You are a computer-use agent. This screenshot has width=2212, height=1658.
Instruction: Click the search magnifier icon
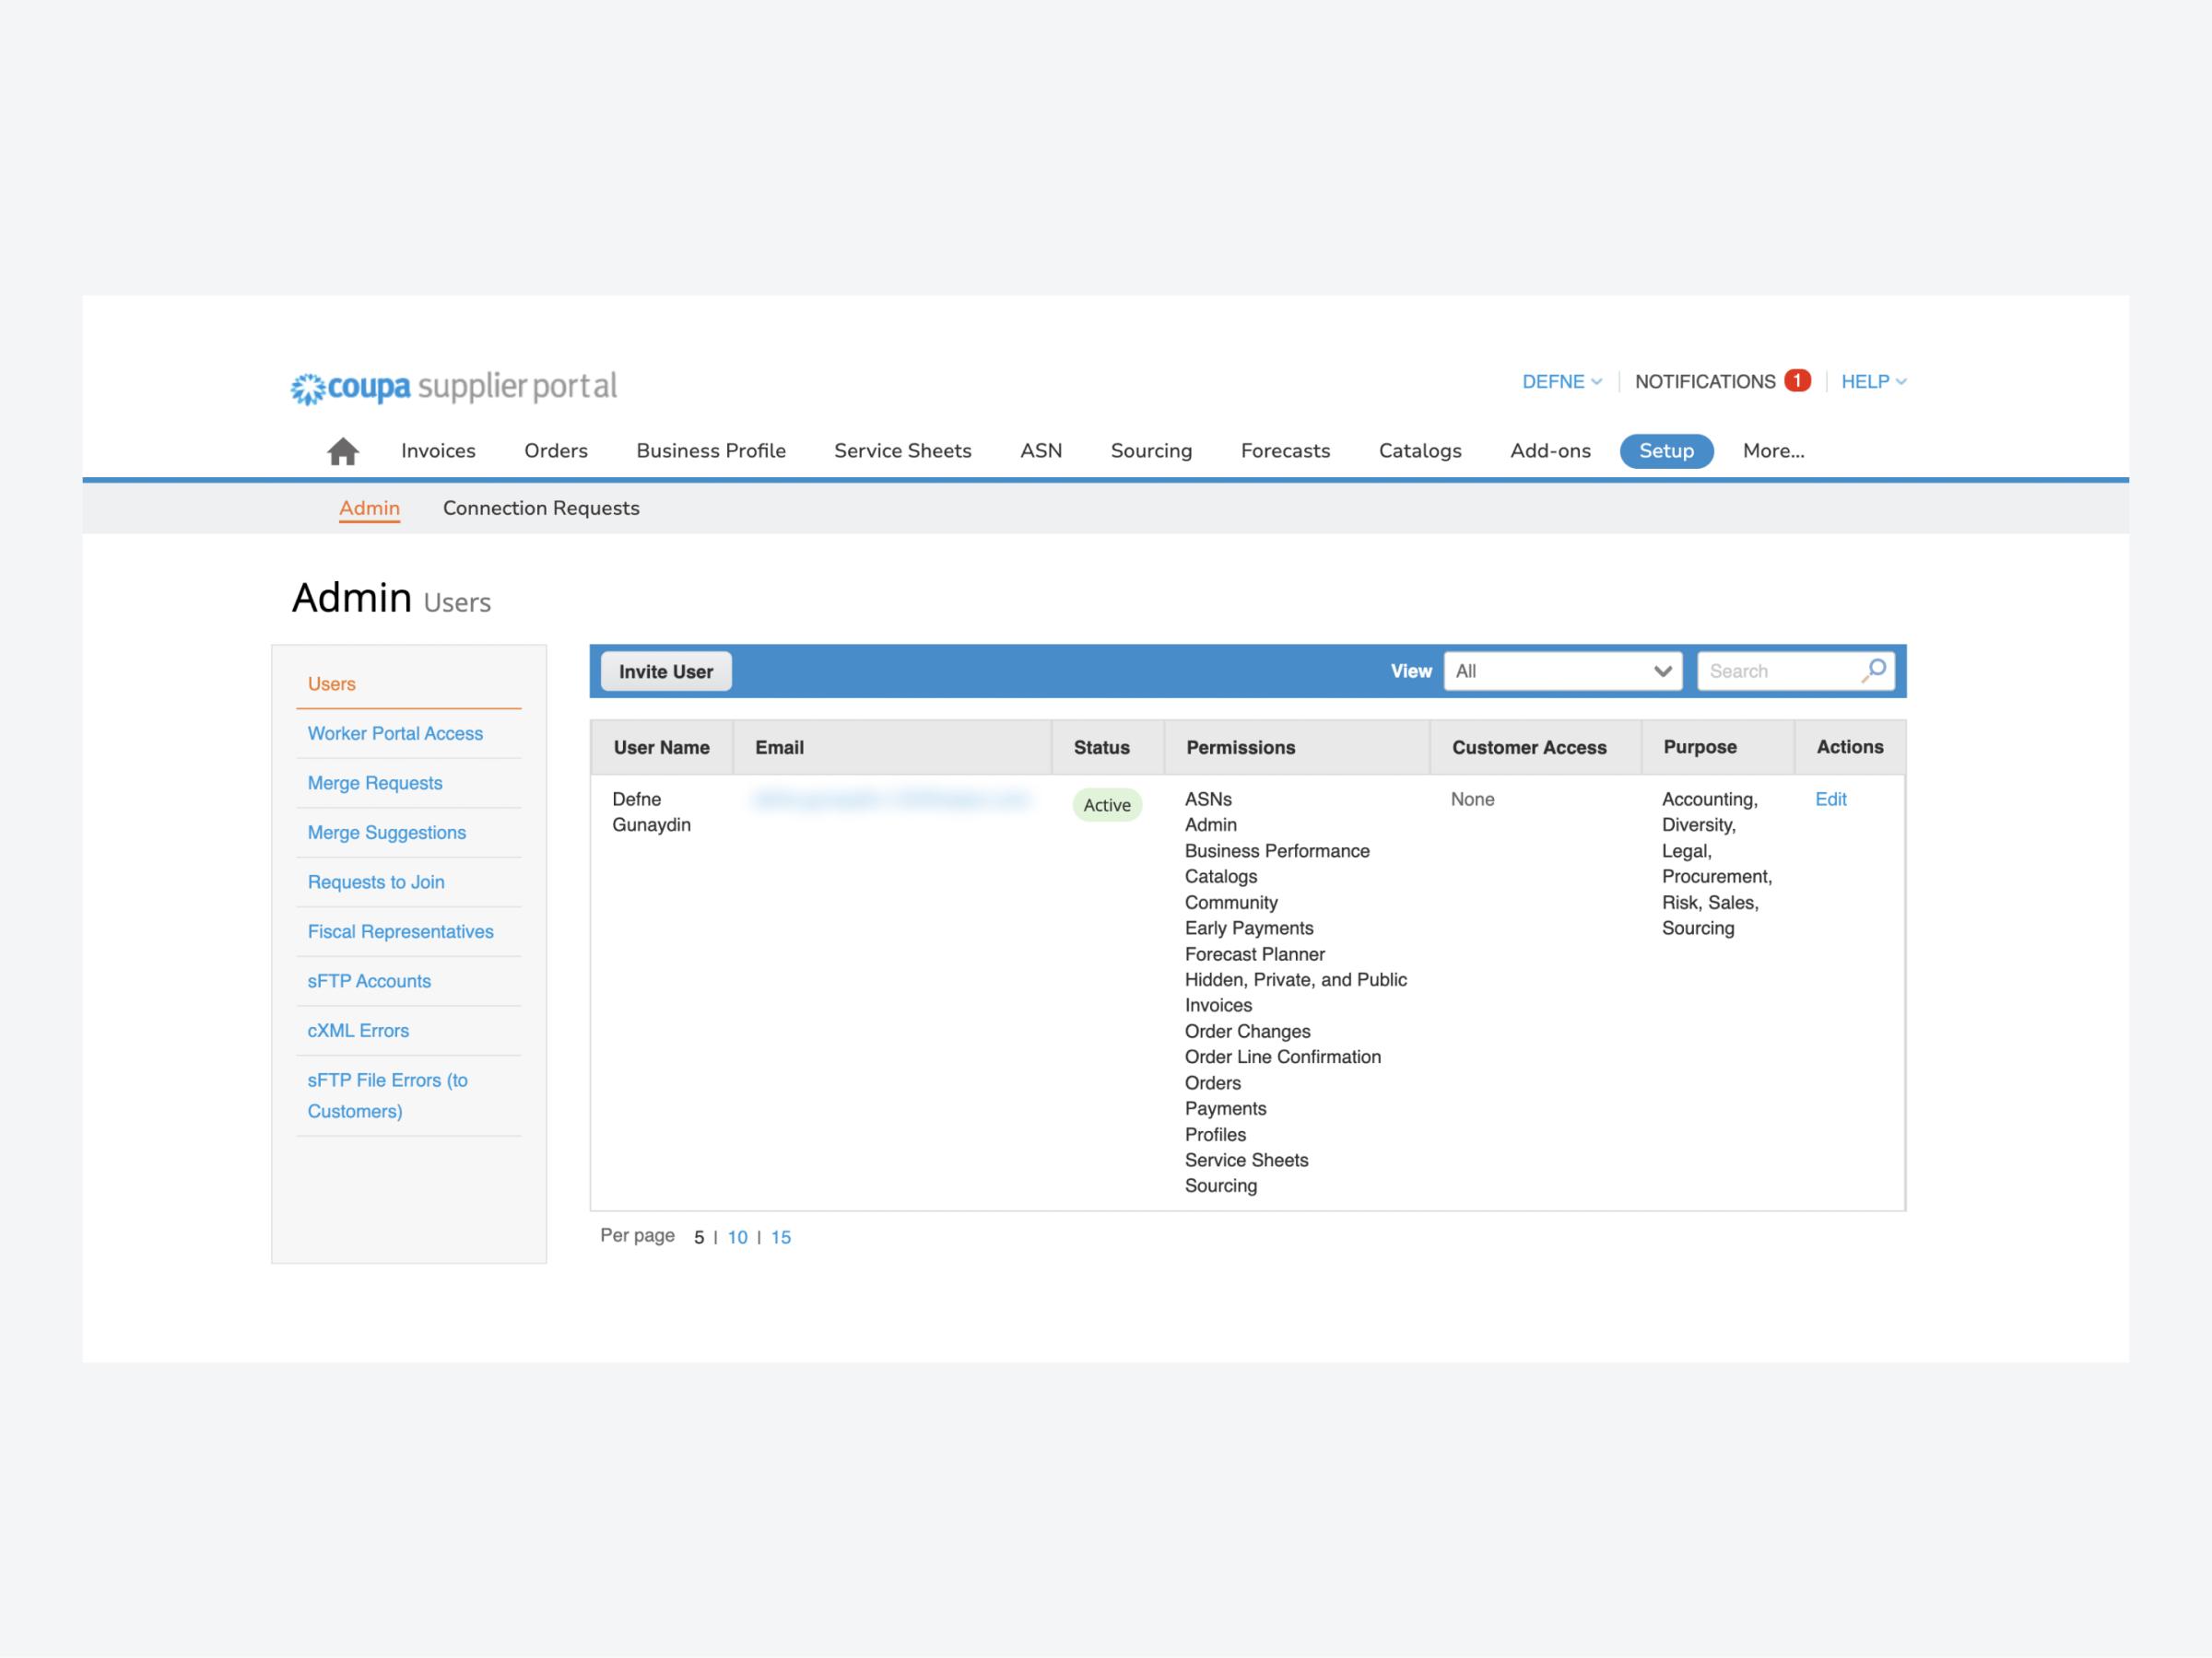1872,671
